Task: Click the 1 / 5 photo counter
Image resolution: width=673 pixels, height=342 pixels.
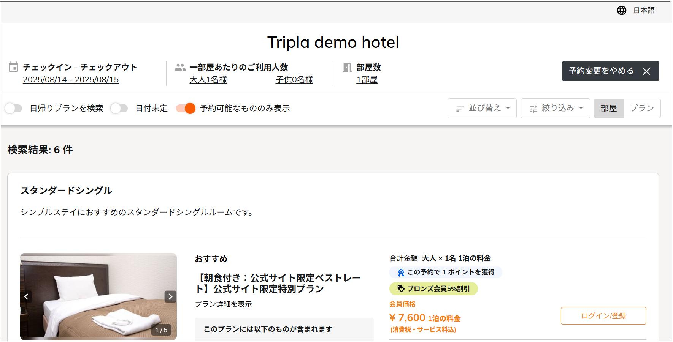Action: pyautogui.click(x=161, y=330)
